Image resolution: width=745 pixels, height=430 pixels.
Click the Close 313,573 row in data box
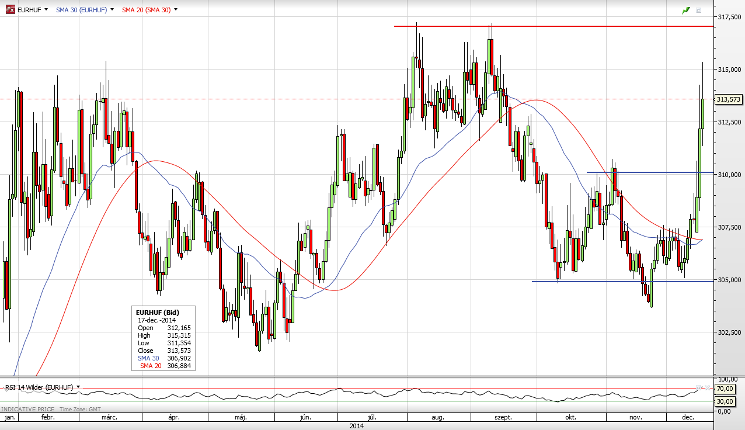point(164,351)
